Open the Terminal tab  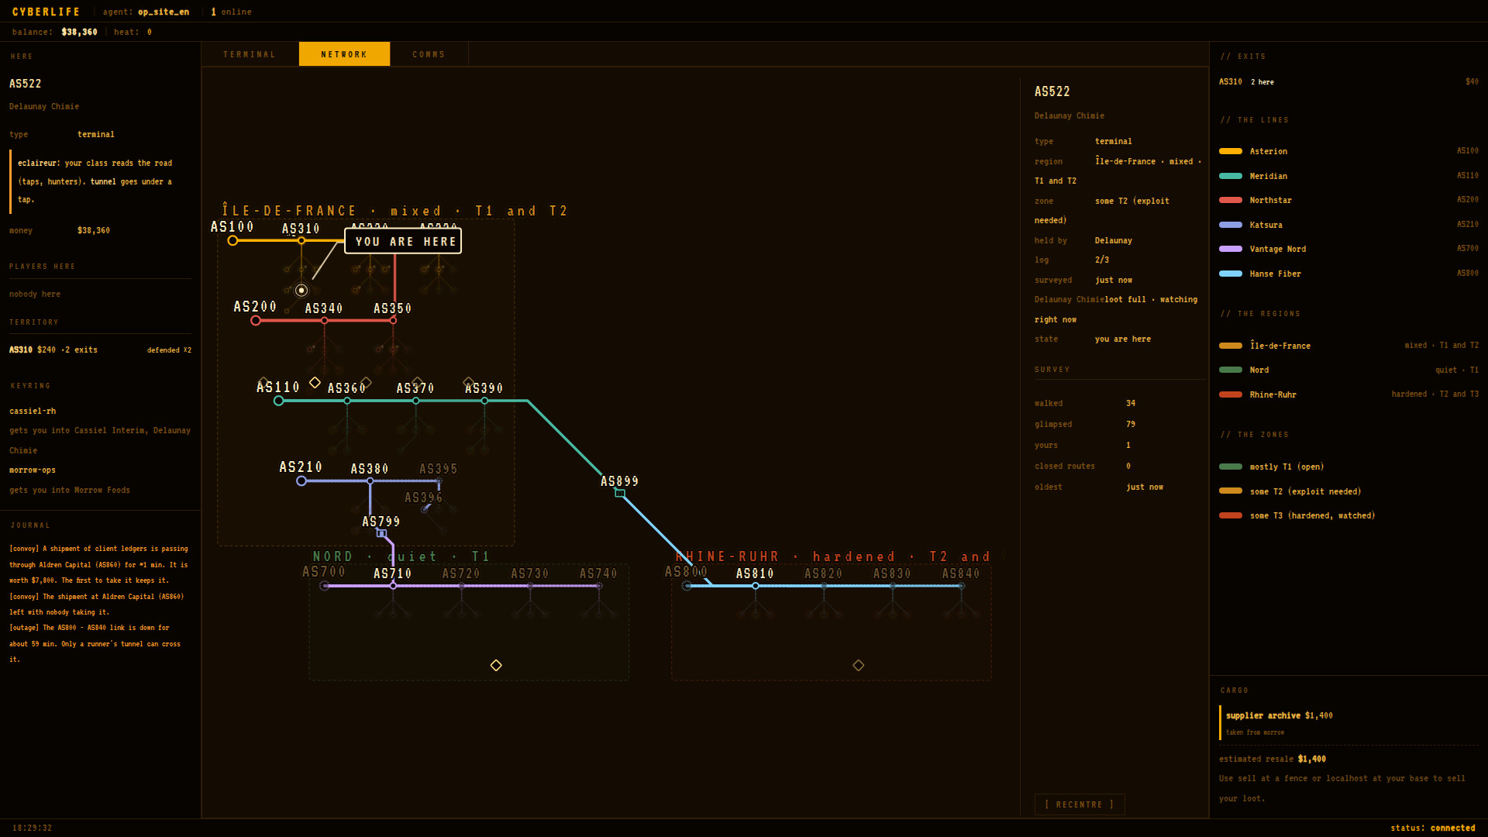point(250,54)
